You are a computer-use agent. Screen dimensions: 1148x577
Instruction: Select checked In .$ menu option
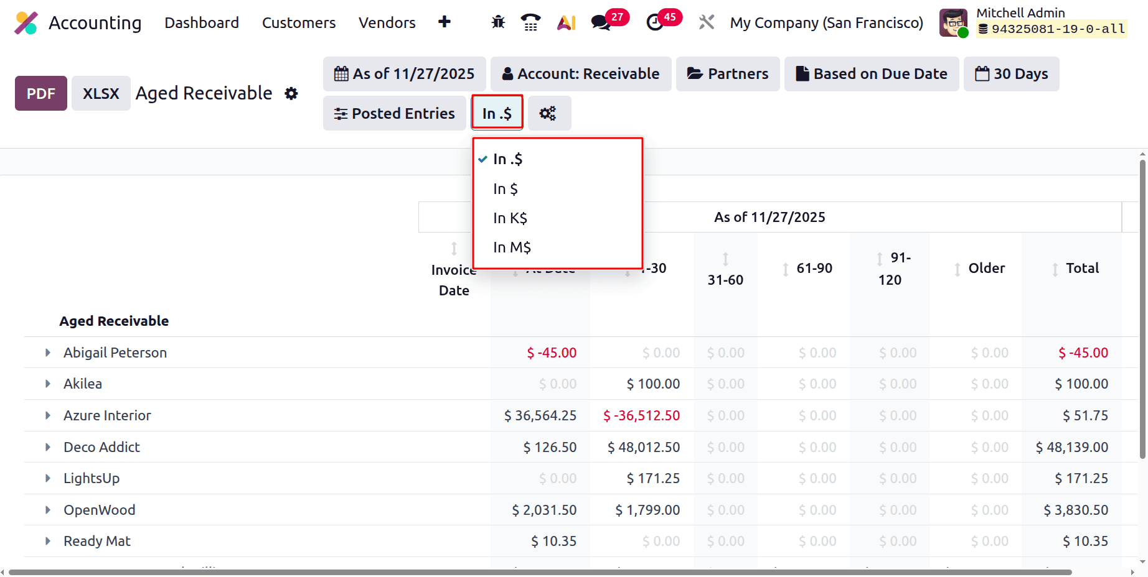click(558, 159)
